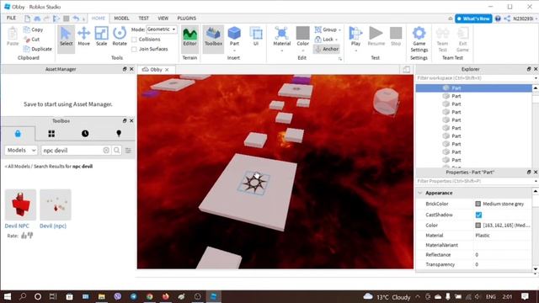539x303 pixels.
Task: Switch to the TEST ribbon tab
Action: (143, 19)
